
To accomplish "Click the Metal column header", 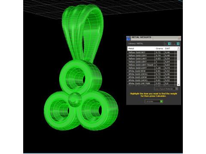I will tap(141, 48).
